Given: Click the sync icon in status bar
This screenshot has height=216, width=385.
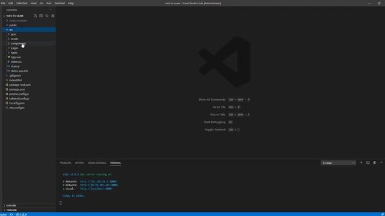Looking at the screenshot, I should click(11, 215).
